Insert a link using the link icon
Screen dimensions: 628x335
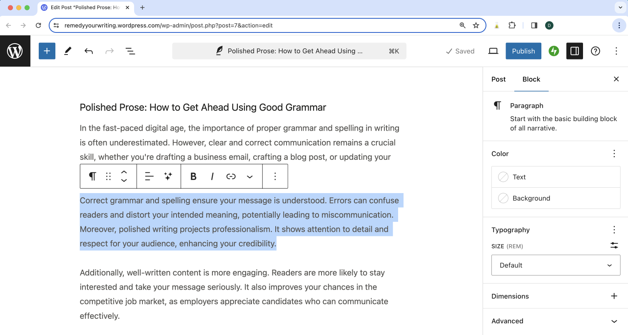(231, 176)
